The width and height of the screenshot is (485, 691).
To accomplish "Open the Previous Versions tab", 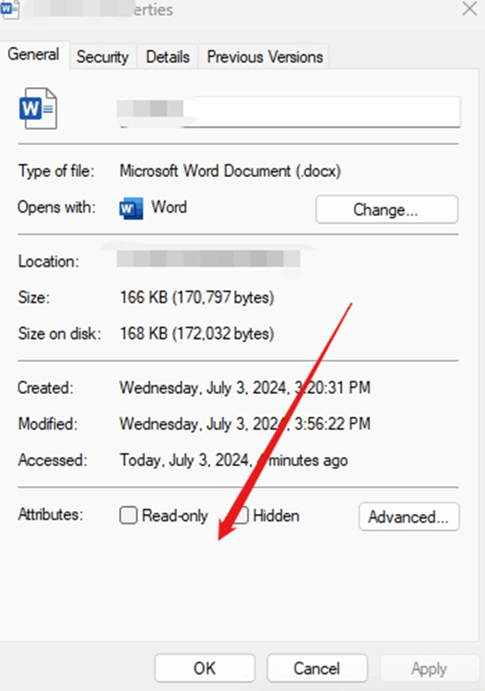I will click(264, 57).
